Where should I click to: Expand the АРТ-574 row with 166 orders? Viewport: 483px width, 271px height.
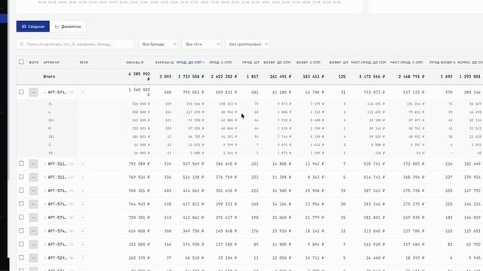pyautogui.click(x=45, y=245)
